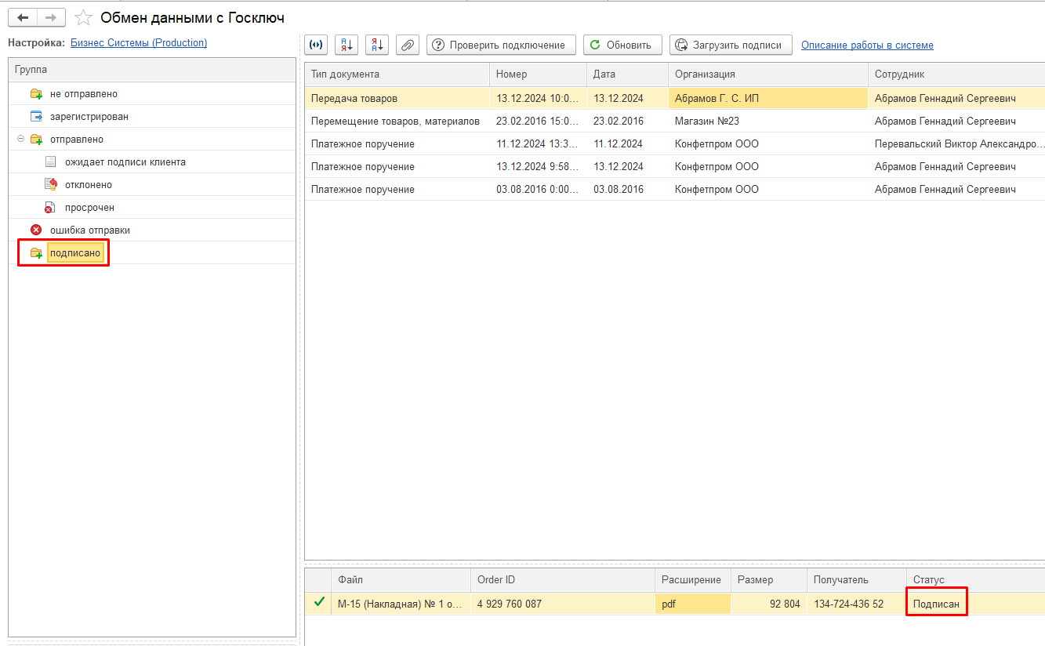The image size is (1045, 646).
Task: Select 'Перемещение товаров, материалов' row
Action: click(x=674, y=122)
